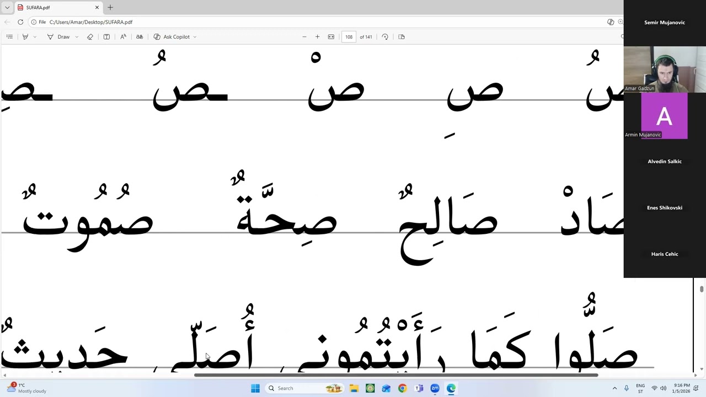Click the vertical scrollbar thumb of the PDF
Image resolution: width=706 pixels, height=397 pixels.
click(x=702, y=289)
